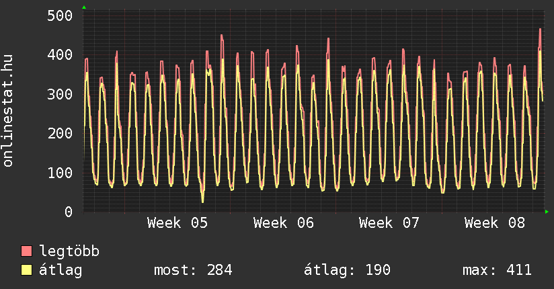The height and width of the screenshot is (289, 554).
Task: Click the 500 y-axis label
Action: pos(60,15)
